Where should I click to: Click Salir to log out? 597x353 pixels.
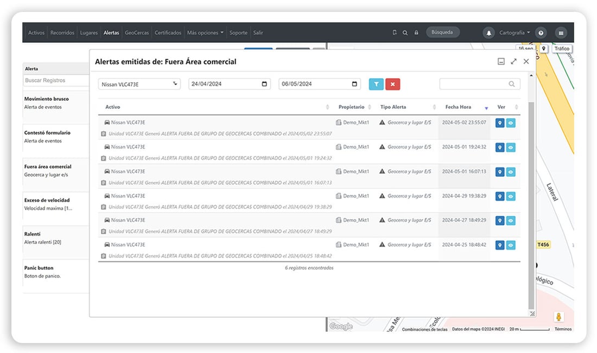coord(258,33)
